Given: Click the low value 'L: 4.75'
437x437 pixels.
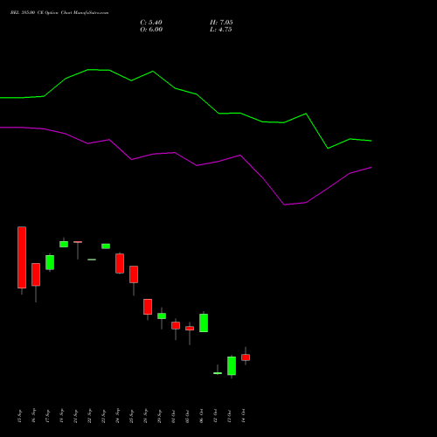Looking at the screenshot, I should [221, 30].
